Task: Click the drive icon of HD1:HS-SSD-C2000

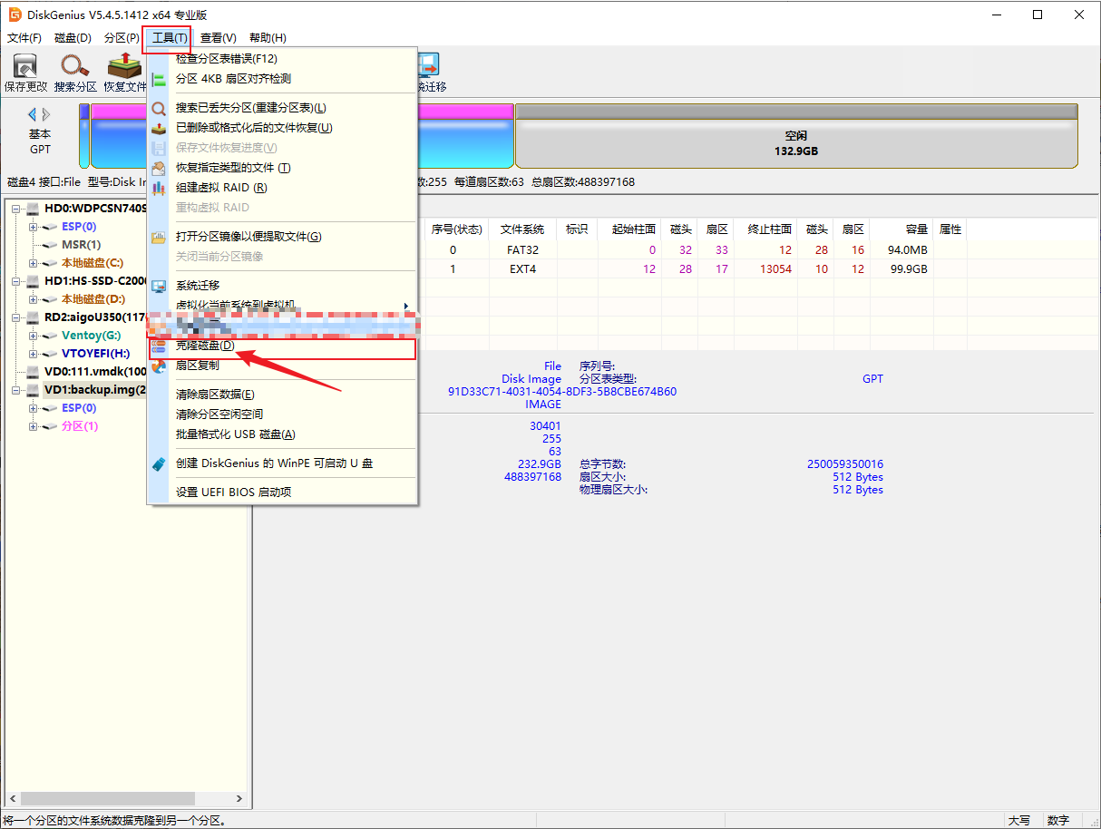Action: [x=34, y=281]
